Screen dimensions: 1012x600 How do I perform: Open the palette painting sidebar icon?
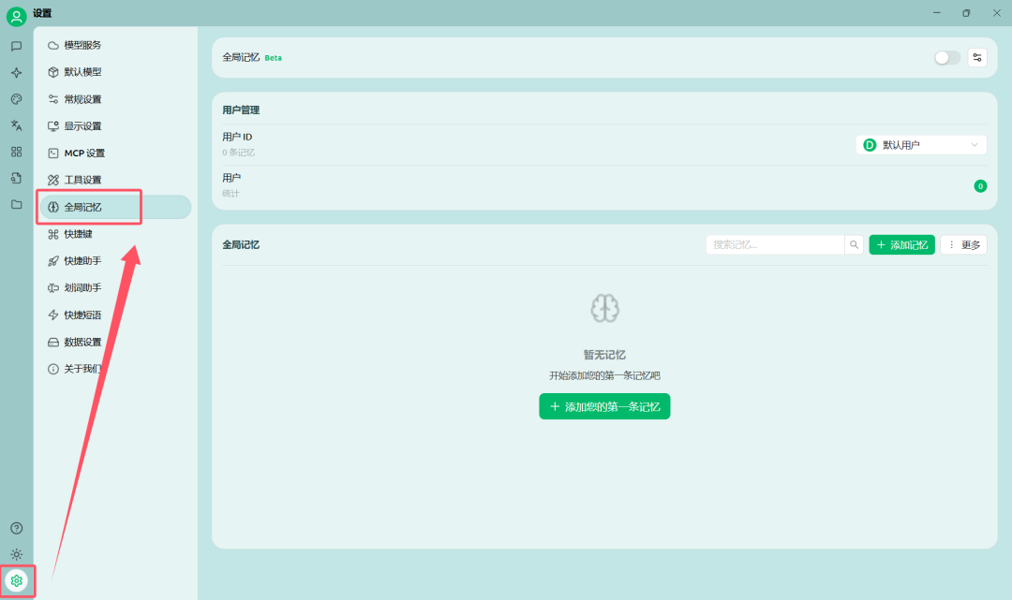pyautogui.click(x=17, y=99)
